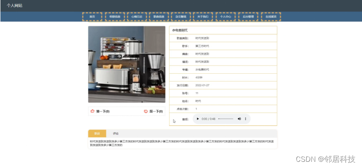This screenshot has width=362, height=167.
Task: Switch to the 评论 tab
Action: (x=116, y=134)
